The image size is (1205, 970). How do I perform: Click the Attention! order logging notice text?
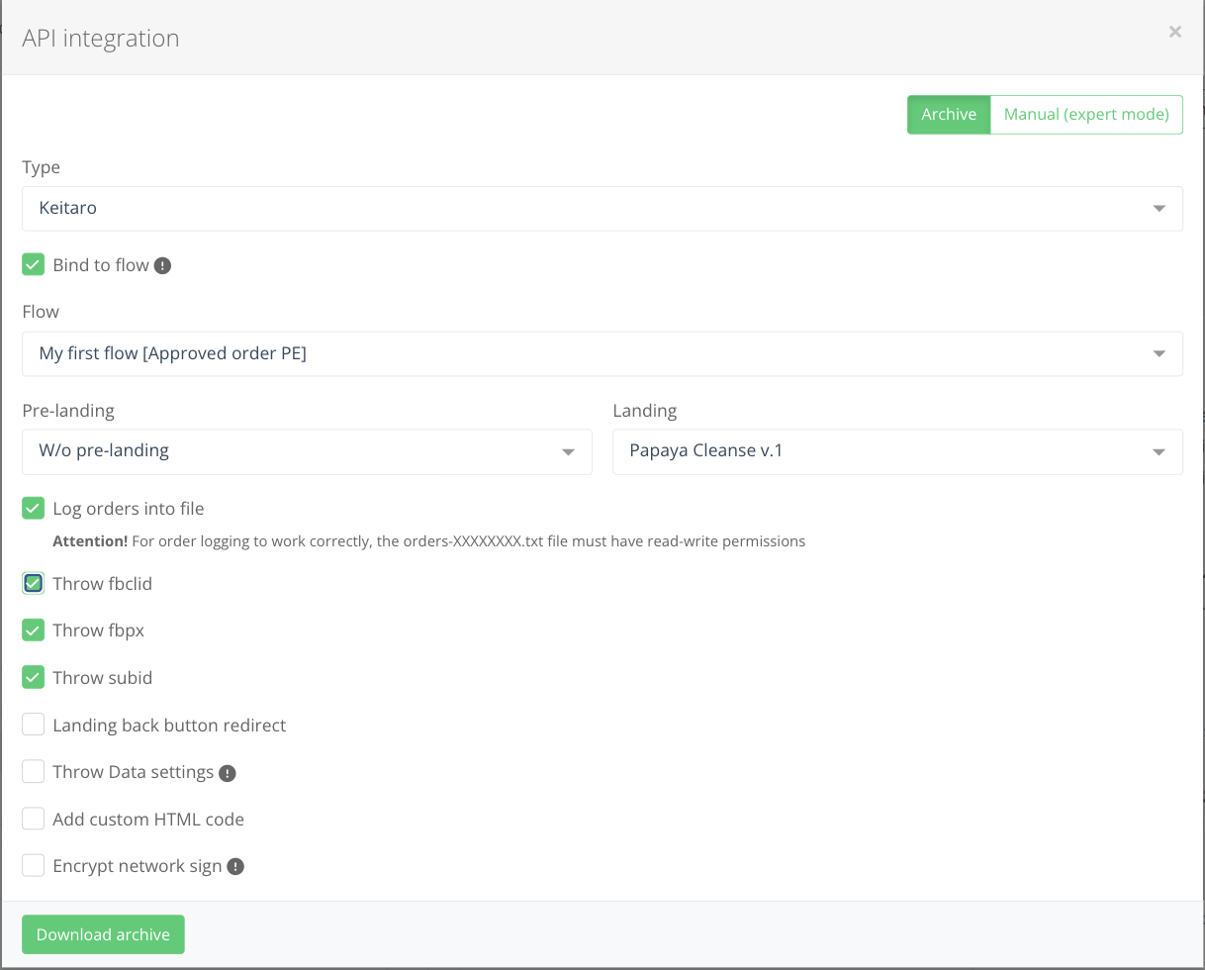428,541
